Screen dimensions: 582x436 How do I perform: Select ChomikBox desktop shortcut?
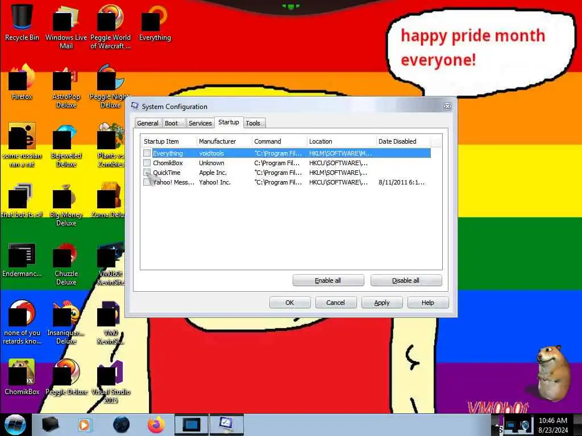pyautogui.click(x=22, y=377)
